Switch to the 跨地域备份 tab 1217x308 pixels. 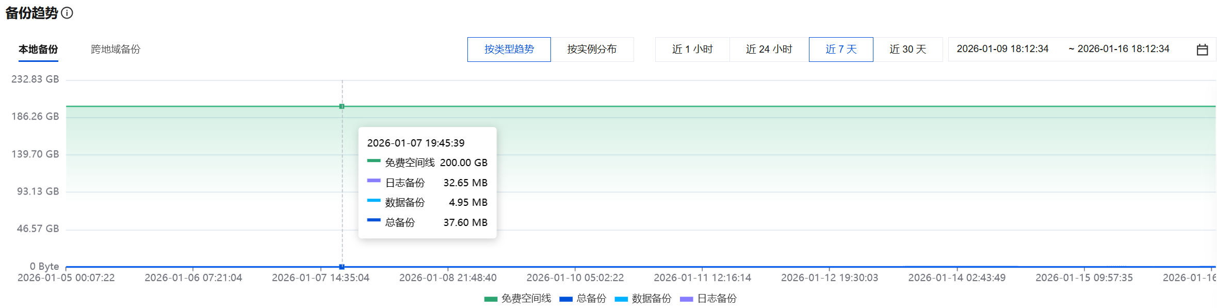[116, 50]
